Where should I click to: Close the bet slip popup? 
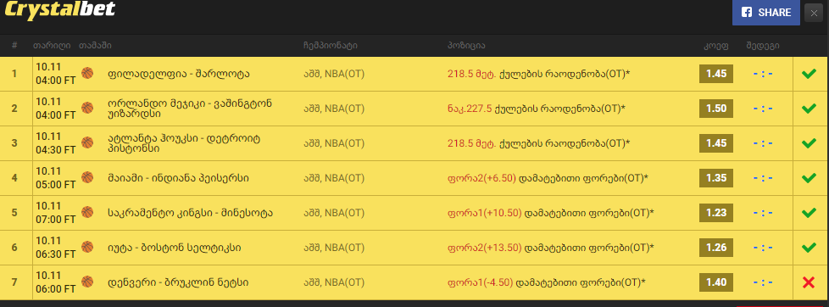tap(814, 13)
